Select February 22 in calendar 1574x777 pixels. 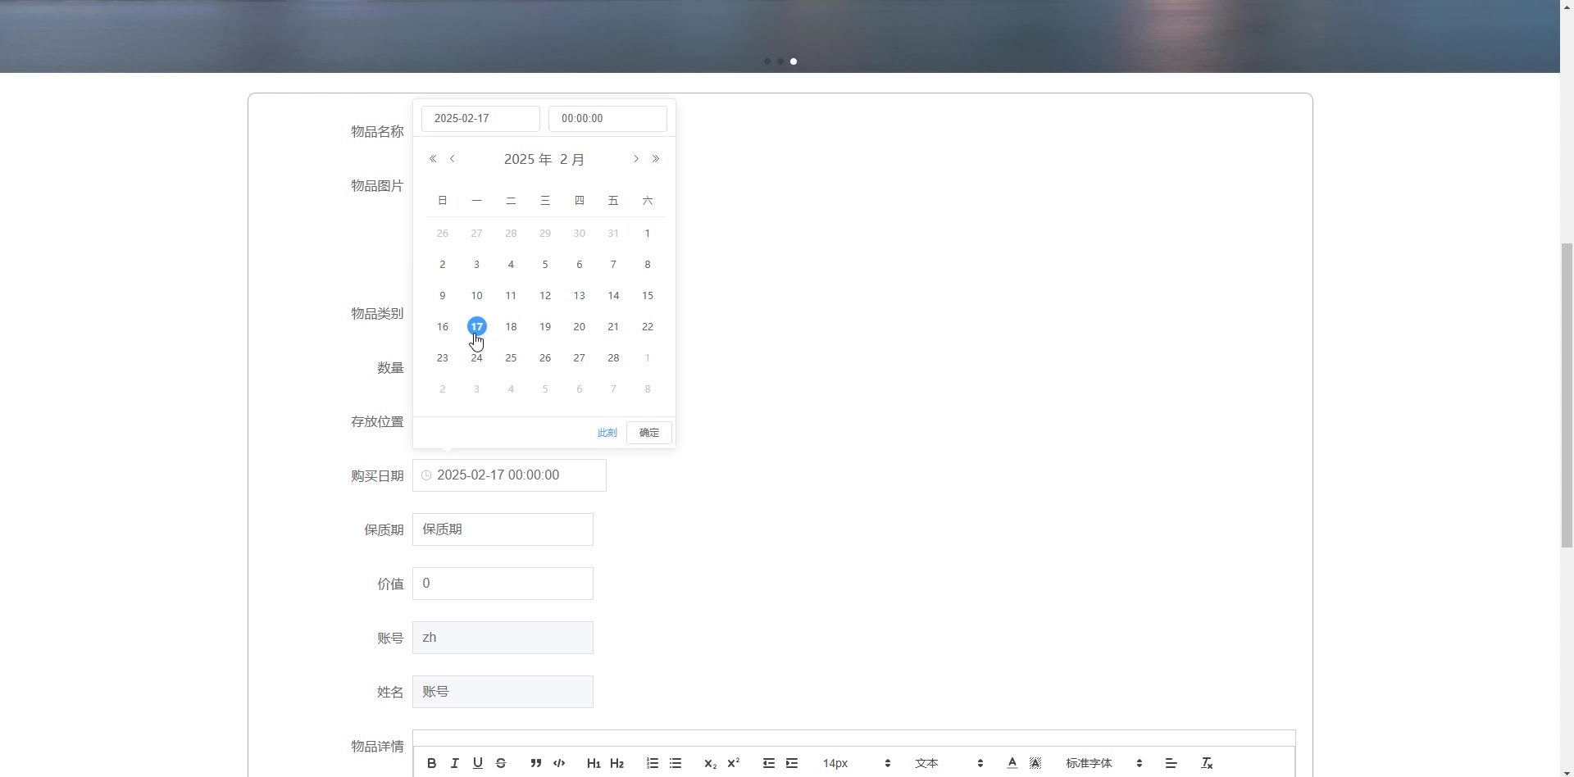(648, 326)
